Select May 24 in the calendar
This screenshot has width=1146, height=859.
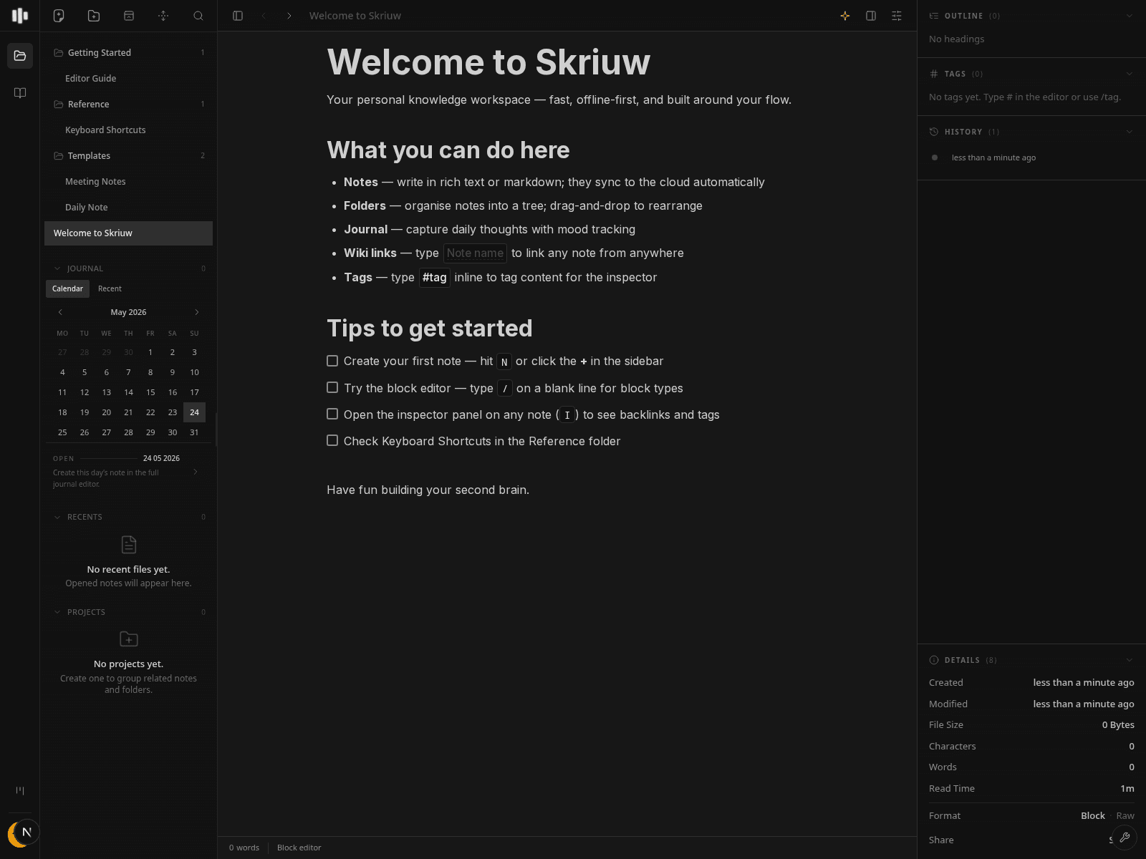pos(194,412)
